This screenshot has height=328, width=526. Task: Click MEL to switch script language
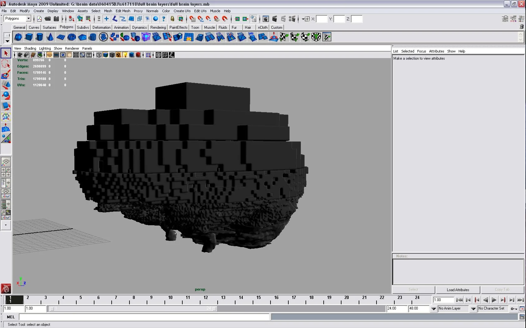(x=11, y=317)
